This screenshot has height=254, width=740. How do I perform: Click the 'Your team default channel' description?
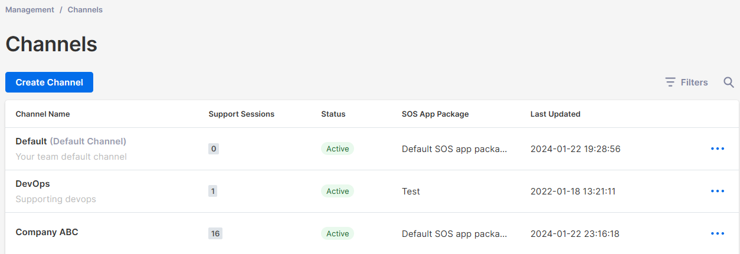pyautogui.click(x=71, y=157)
